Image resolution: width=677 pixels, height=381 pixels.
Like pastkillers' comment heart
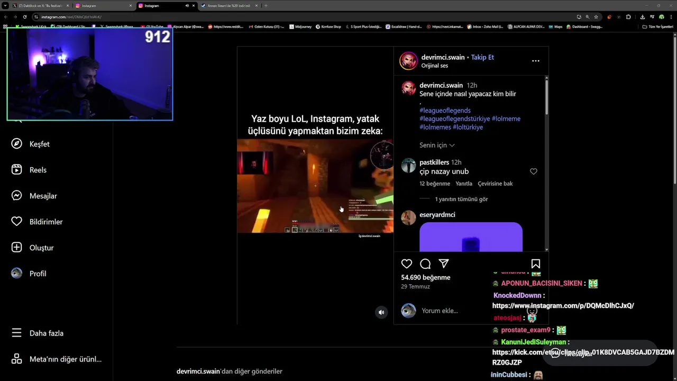[x=534, y=171]
